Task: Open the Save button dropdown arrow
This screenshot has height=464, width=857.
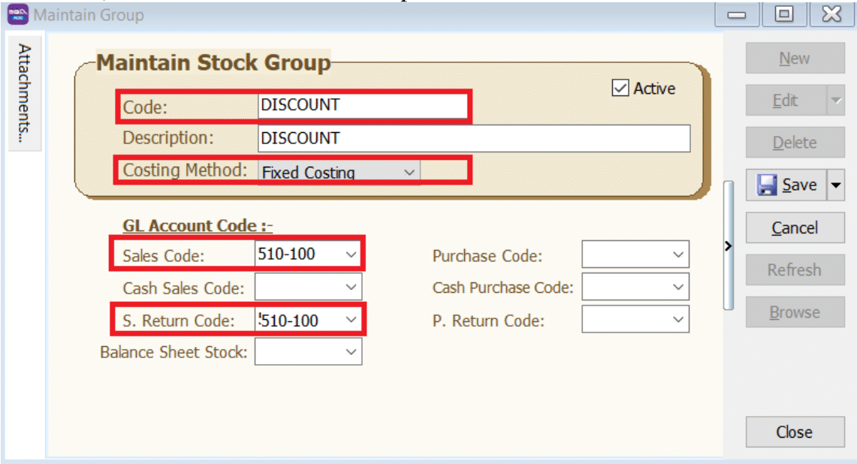Action: [x=836, y=185]
